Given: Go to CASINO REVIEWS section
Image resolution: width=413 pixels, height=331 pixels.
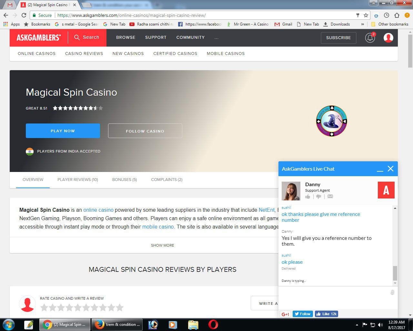Looking at the screenshot, I should [84, 54].
